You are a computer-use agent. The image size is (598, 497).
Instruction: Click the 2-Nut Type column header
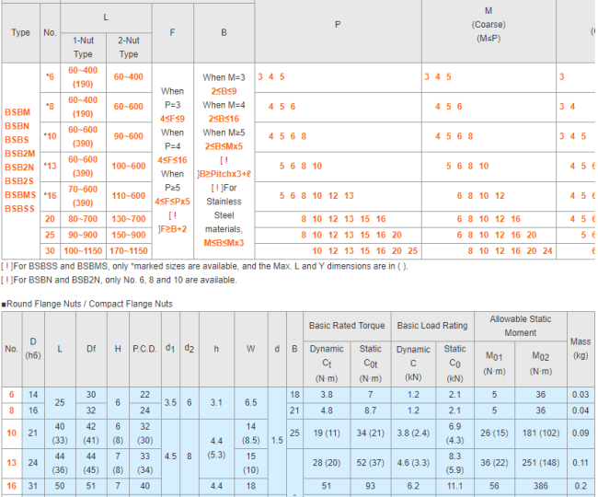(129, 47)
